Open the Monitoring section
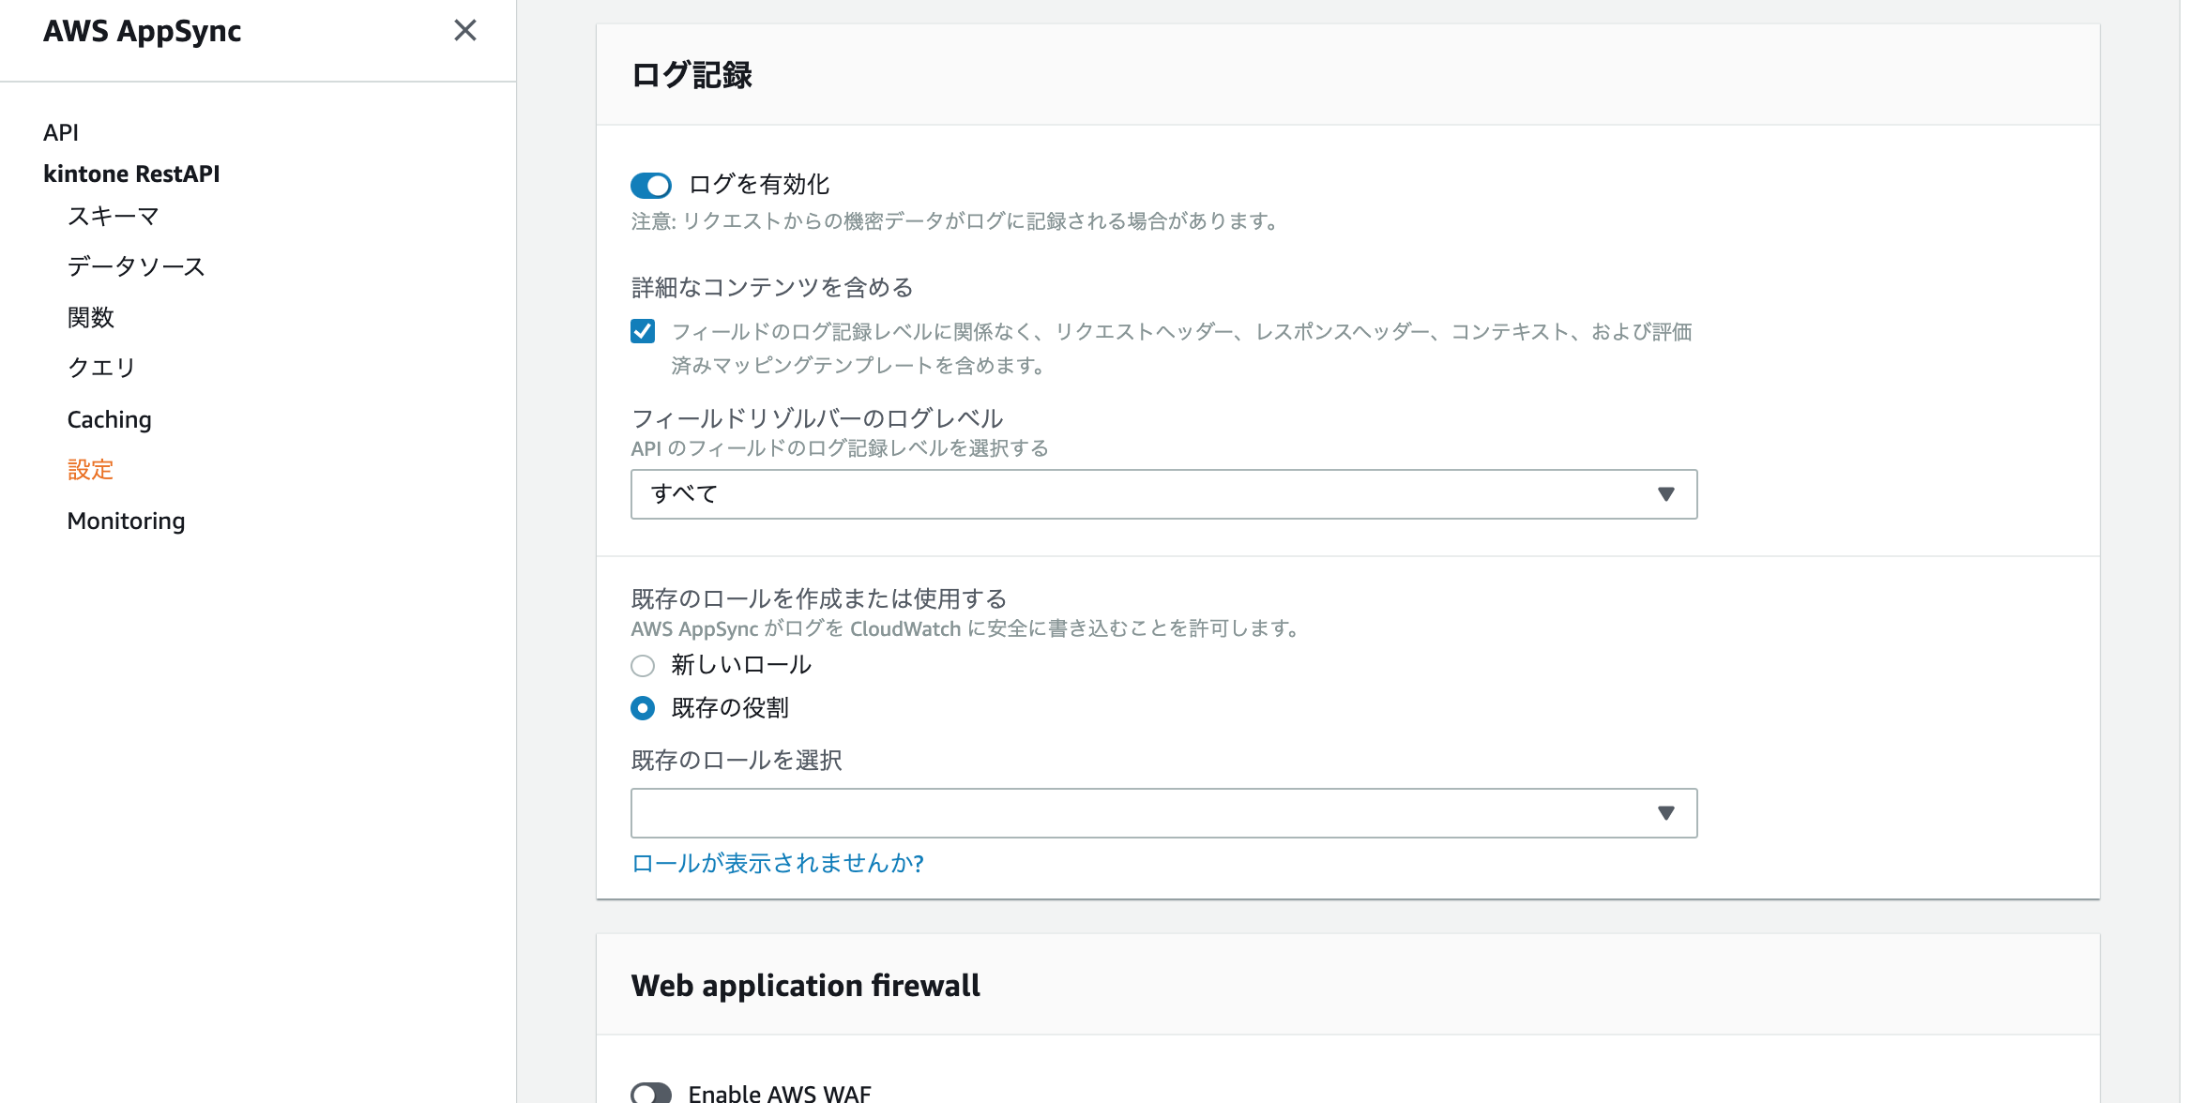This screenshot has width=2188, height=1103. [126, 521]
